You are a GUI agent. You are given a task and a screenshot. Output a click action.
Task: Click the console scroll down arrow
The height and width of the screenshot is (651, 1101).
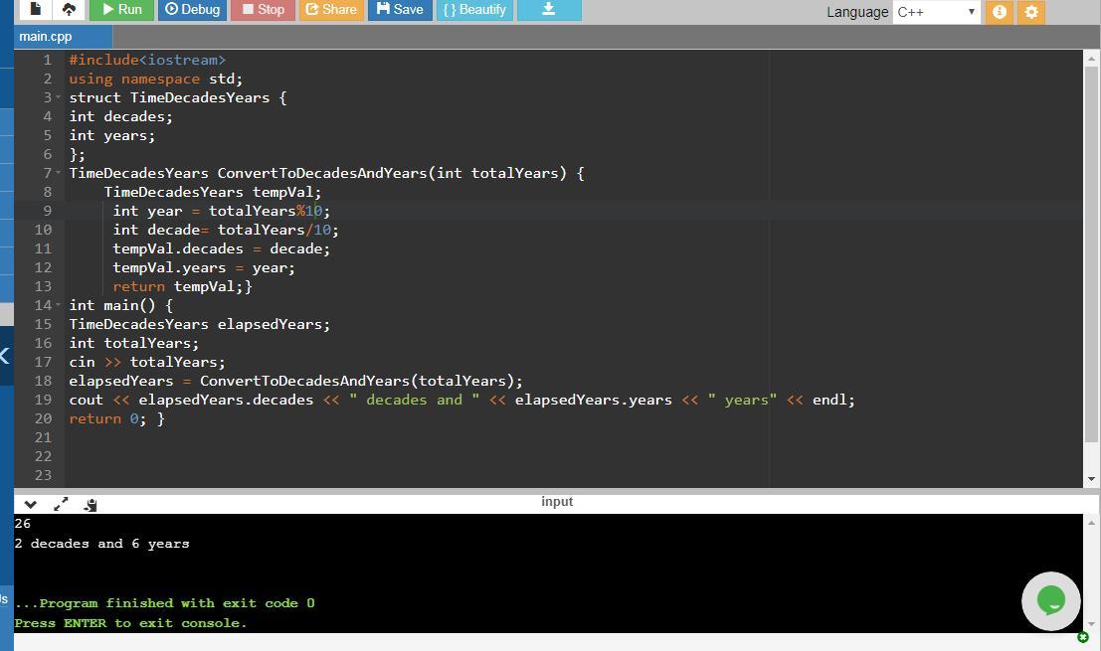click(1090, 623)
